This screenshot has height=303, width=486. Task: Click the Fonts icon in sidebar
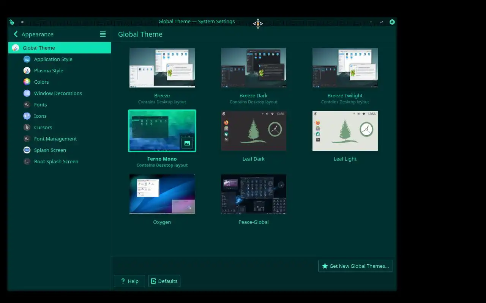tap(27, 105)
